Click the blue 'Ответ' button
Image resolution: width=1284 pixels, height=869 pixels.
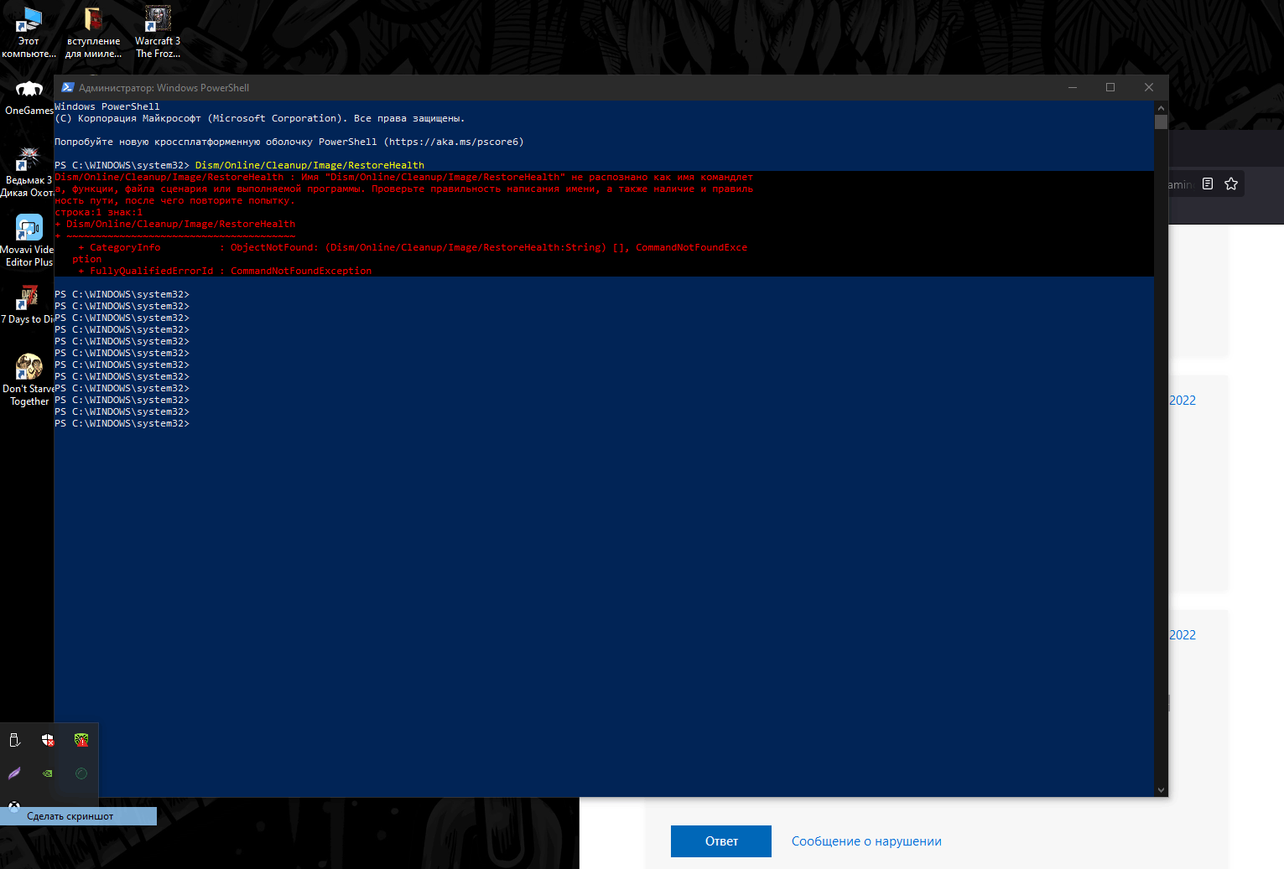tap(721, 841)
